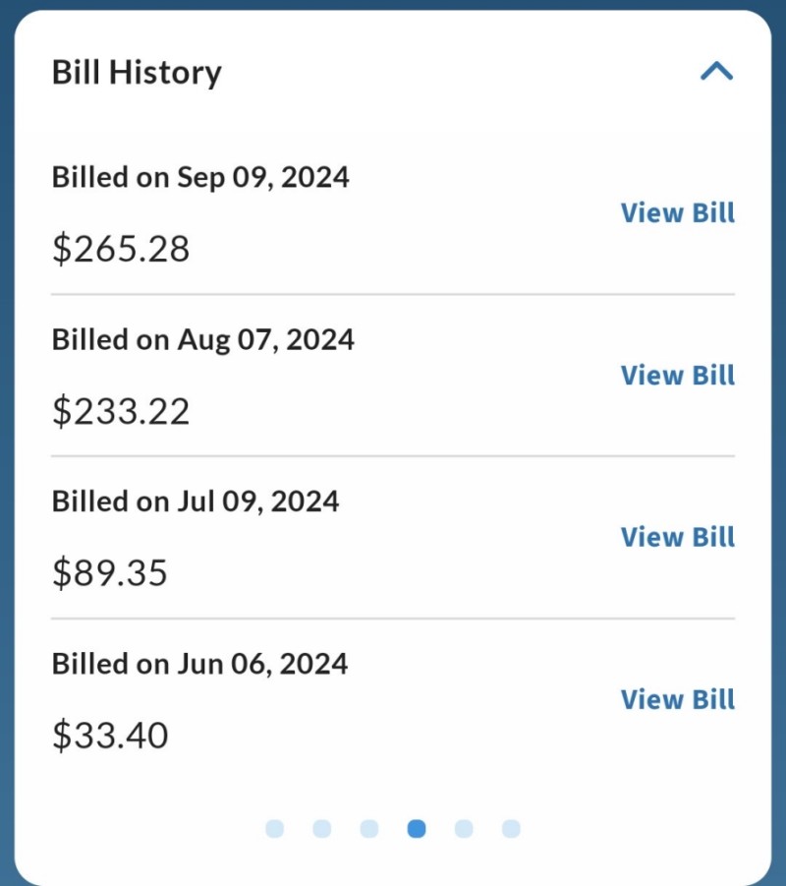View the bill from Sep 09, 2024

[x=677, y=212]
